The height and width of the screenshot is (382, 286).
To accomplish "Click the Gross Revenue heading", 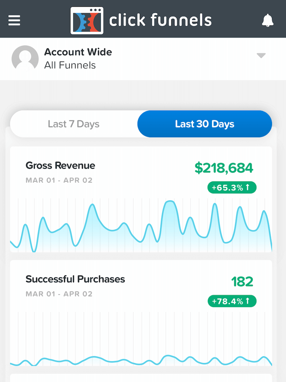I will [60, 165].
